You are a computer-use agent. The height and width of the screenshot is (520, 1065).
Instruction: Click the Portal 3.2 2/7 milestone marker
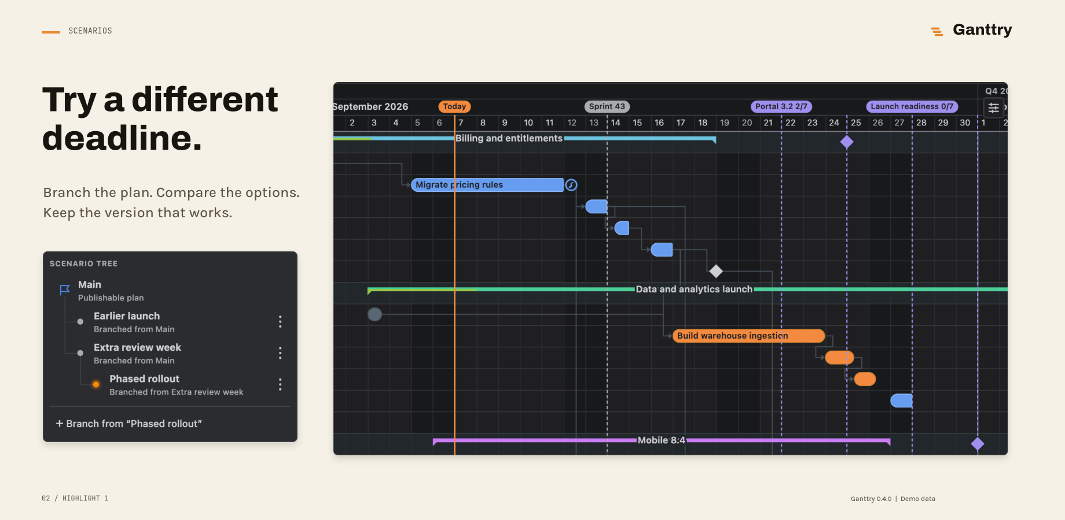click(781, 106)
